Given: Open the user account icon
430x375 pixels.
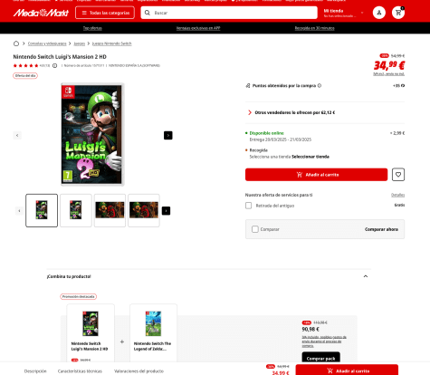Looking at the screenshot, I should click(x=379, y=13).
